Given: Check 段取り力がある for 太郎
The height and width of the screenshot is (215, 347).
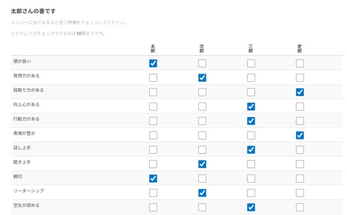Looking at the screenshot, I should (x=153, y=92).
